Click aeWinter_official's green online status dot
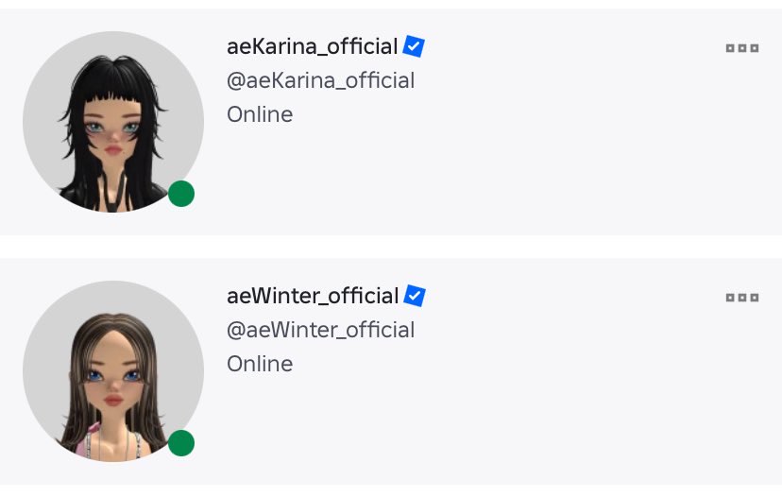 (x=181, y=443)
